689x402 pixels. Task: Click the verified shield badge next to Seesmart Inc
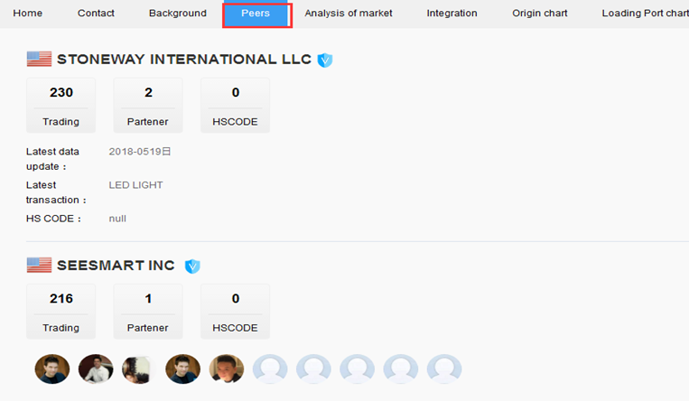[192, 266]
